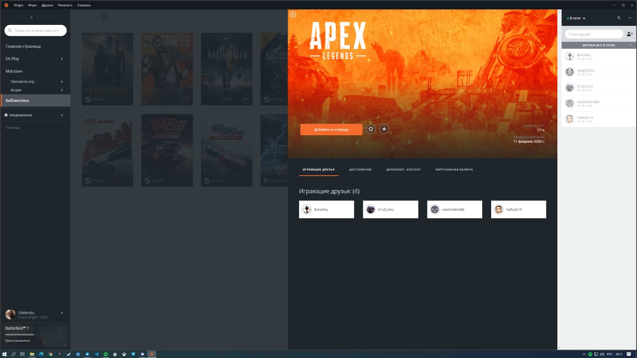Select vladchekh486 in friends list
637x358 pixels.
[x=599, y=103]
